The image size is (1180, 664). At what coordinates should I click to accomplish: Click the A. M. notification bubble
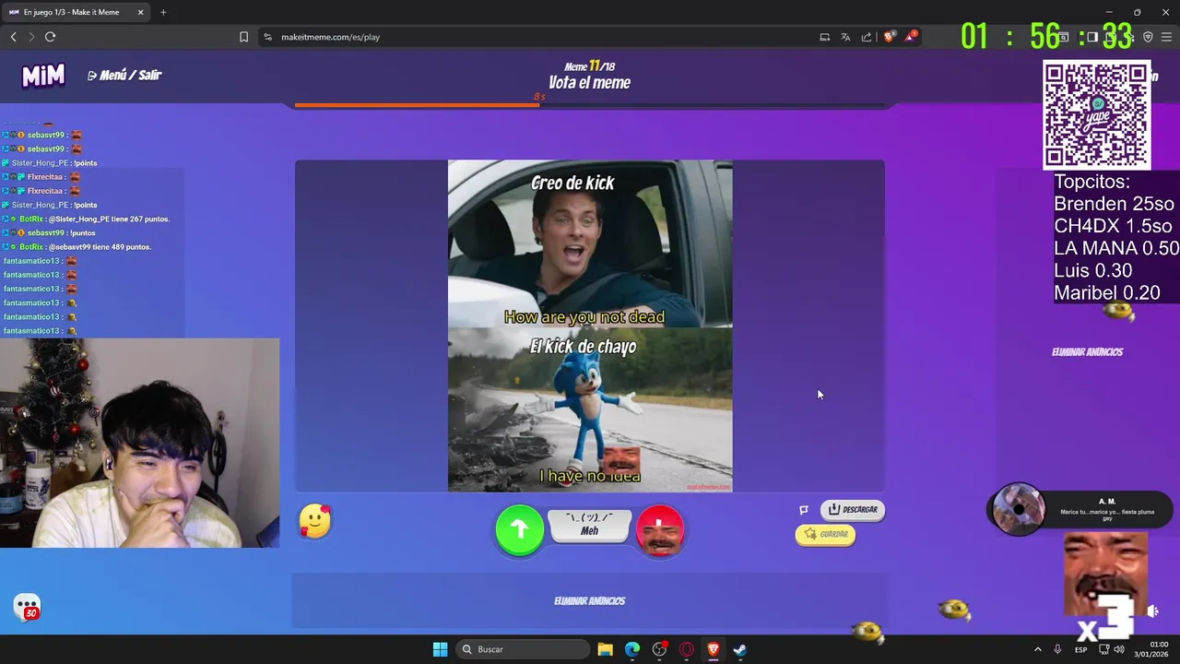tap(1080, 508)
